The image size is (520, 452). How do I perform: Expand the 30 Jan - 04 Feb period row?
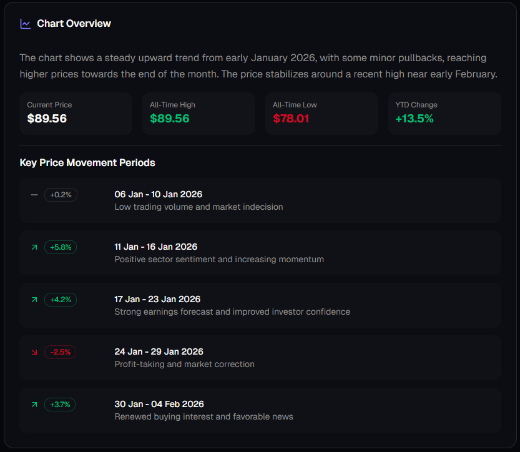point(260,410)
